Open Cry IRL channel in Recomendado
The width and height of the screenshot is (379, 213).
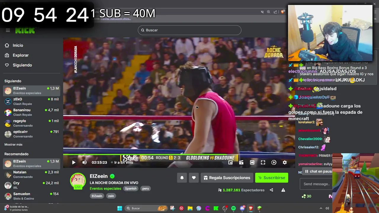(x=31, y=185)
